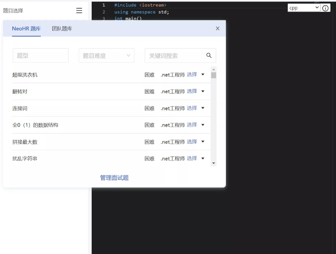Open the 题目难度 dropdown

click(106, 56)
